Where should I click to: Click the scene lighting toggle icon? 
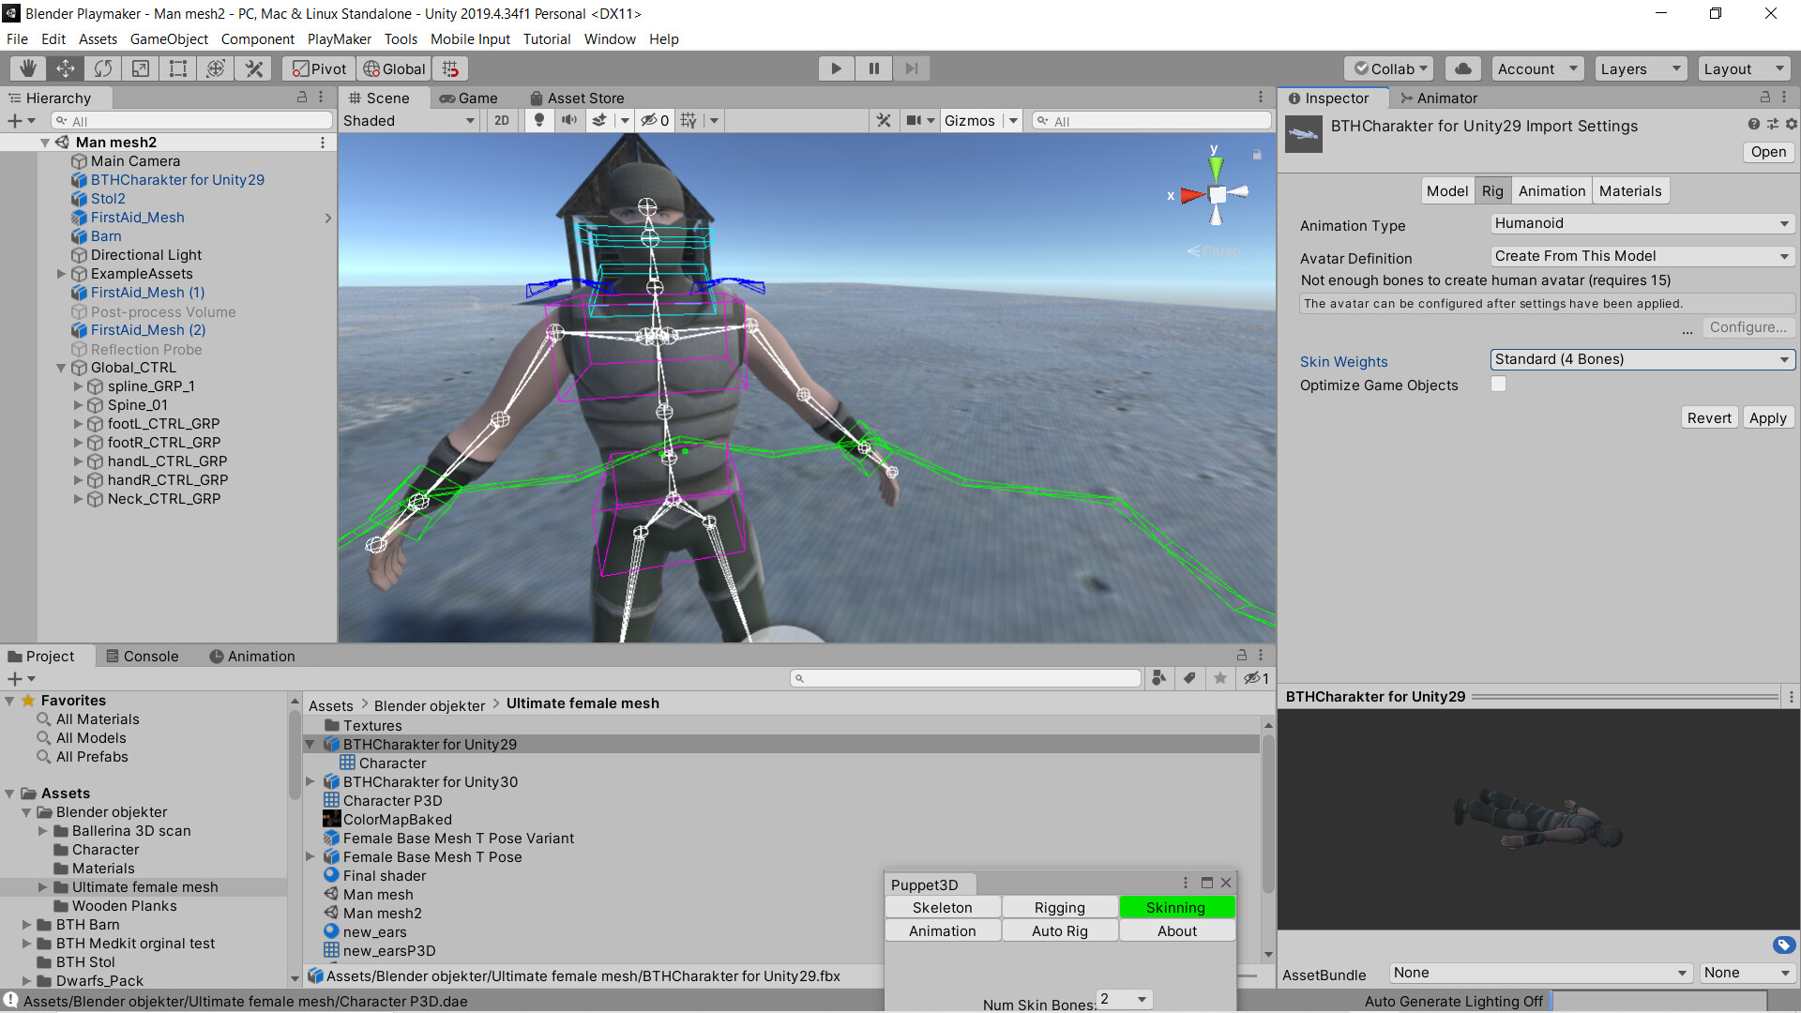[538, 120]
